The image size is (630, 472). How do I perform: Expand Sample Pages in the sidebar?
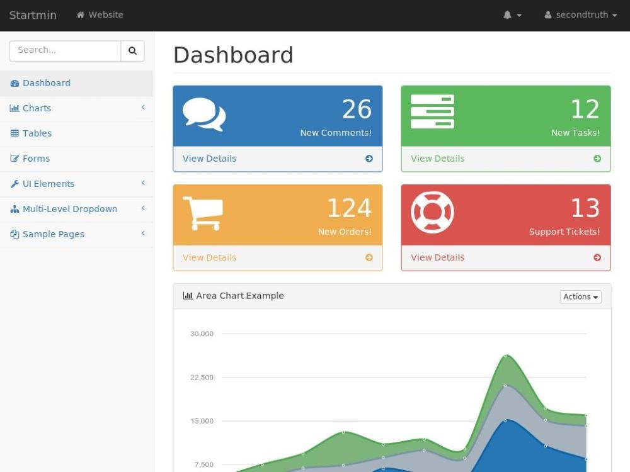coord(53,234)
